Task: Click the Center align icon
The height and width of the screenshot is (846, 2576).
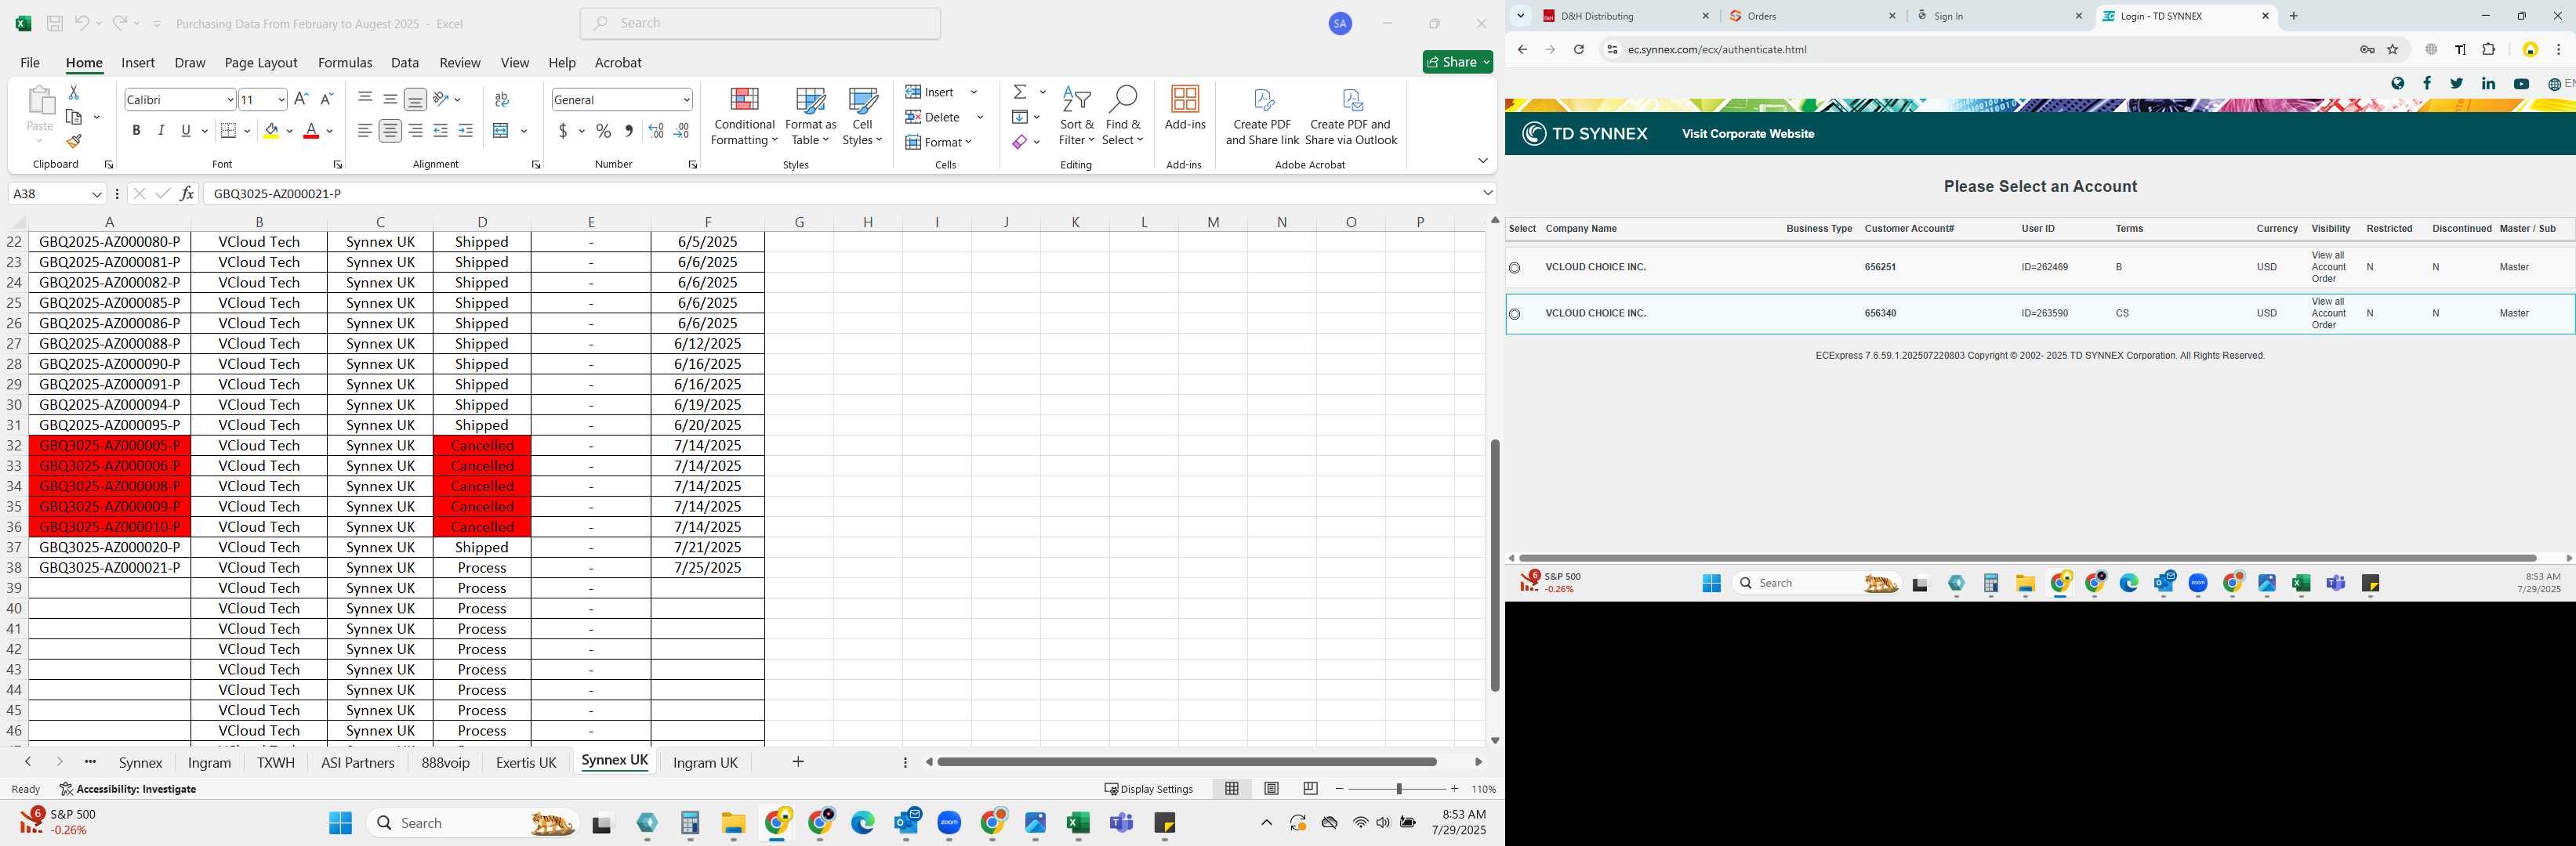Action: [390, 131]
